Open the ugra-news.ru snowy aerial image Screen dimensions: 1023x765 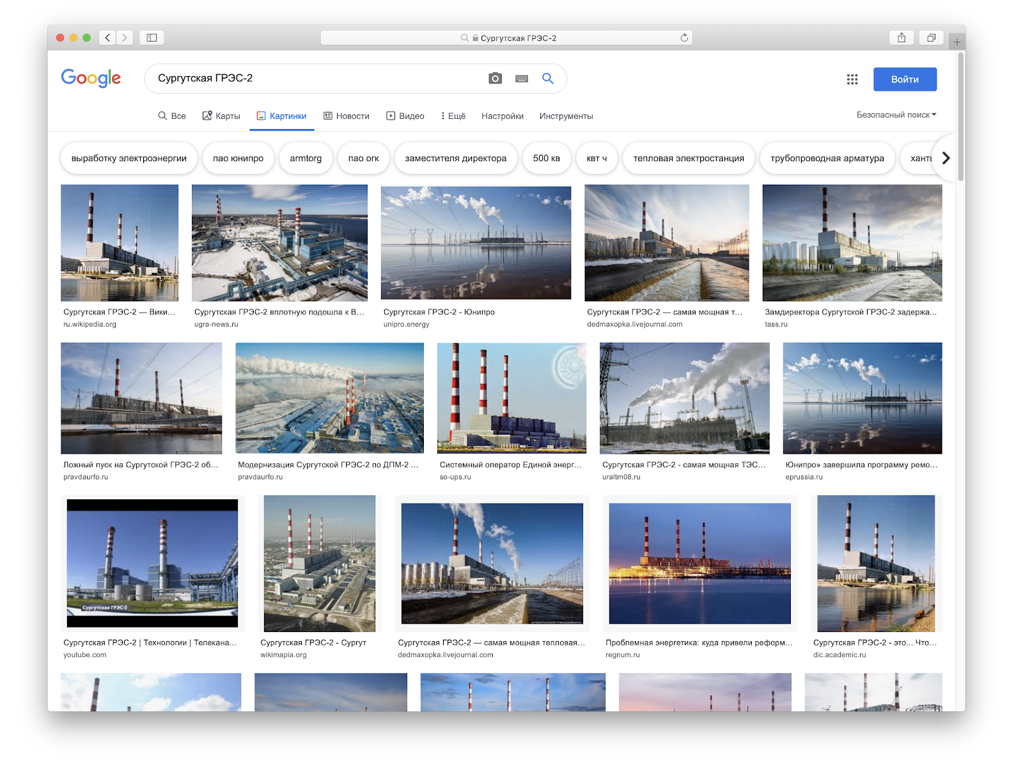coord(279,243)
